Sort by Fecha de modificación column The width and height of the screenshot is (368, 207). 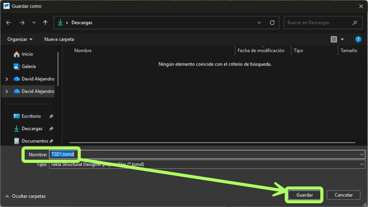coord(261,51)
